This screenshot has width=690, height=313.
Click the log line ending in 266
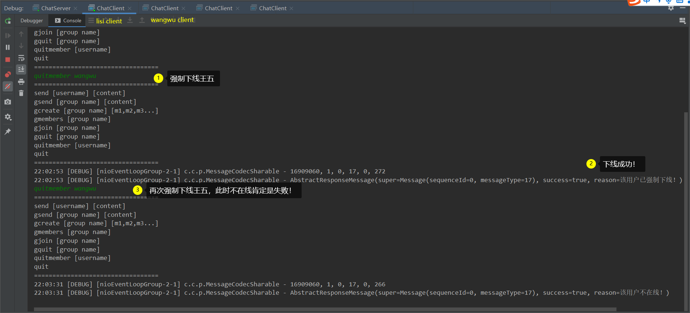(x=210, y=284)
